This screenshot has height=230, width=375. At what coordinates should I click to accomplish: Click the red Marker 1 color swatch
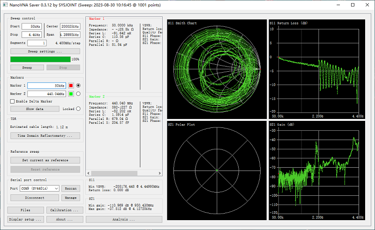click(71, 86)
